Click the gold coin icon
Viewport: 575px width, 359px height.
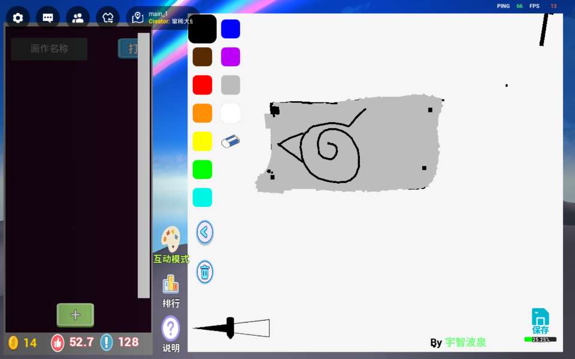(x=13, y=343)
